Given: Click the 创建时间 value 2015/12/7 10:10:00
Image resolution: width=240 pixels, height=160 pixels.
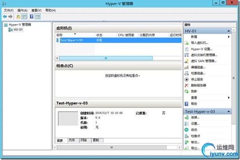Looking at the screenshot, I should (x=109, y=113).
